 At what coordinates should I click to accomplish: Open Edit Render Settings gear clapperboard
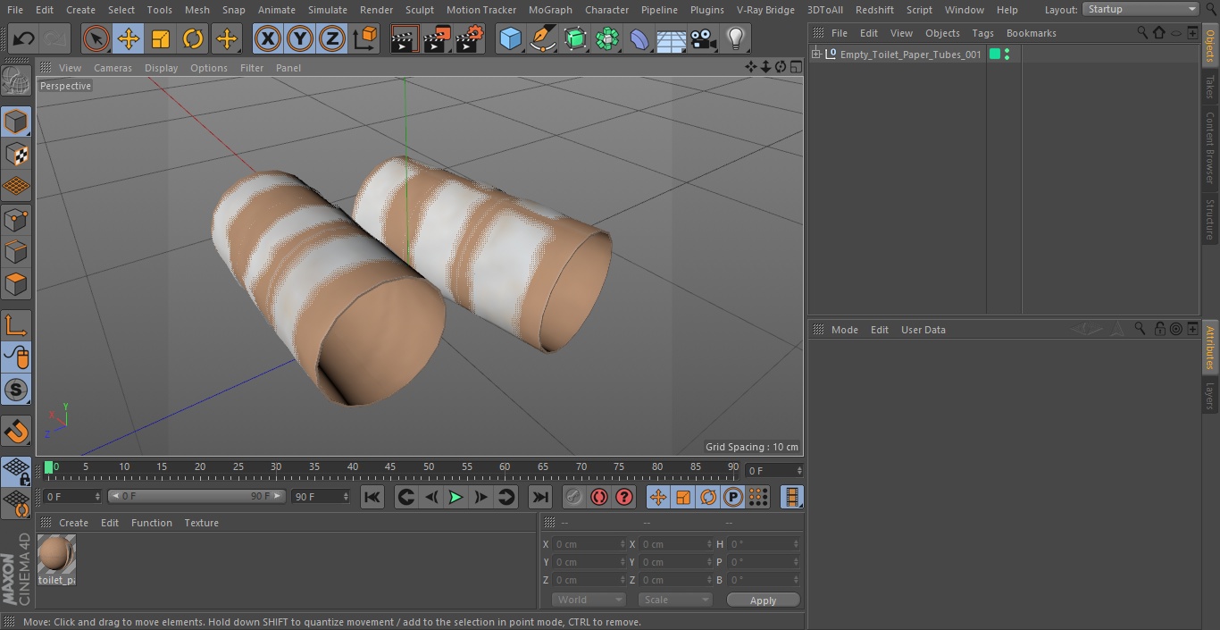pos(471,38)
